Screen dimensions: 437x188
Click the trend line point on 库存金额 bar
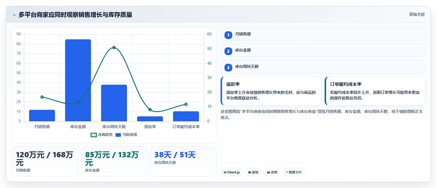78,102
